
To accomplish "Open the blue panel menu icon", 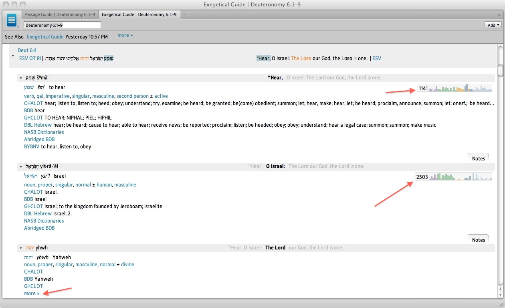I will click(12, 20).
